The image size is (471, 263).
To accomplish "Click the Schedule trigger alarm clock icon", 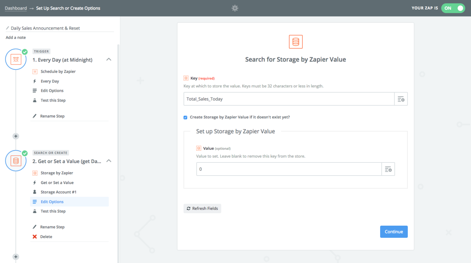I will click(16, 59).
